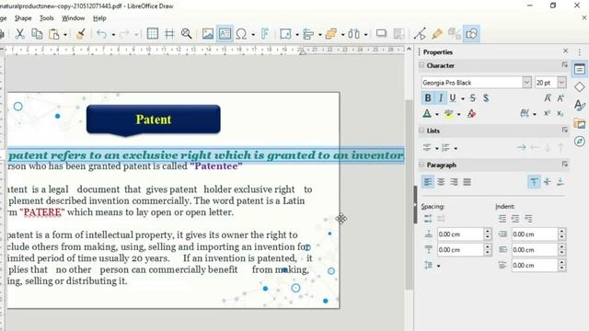Open Properties deck in sidebar
The height and width of the screenshot is (331, 589).
pyautogui.click(x=579, y=69)
